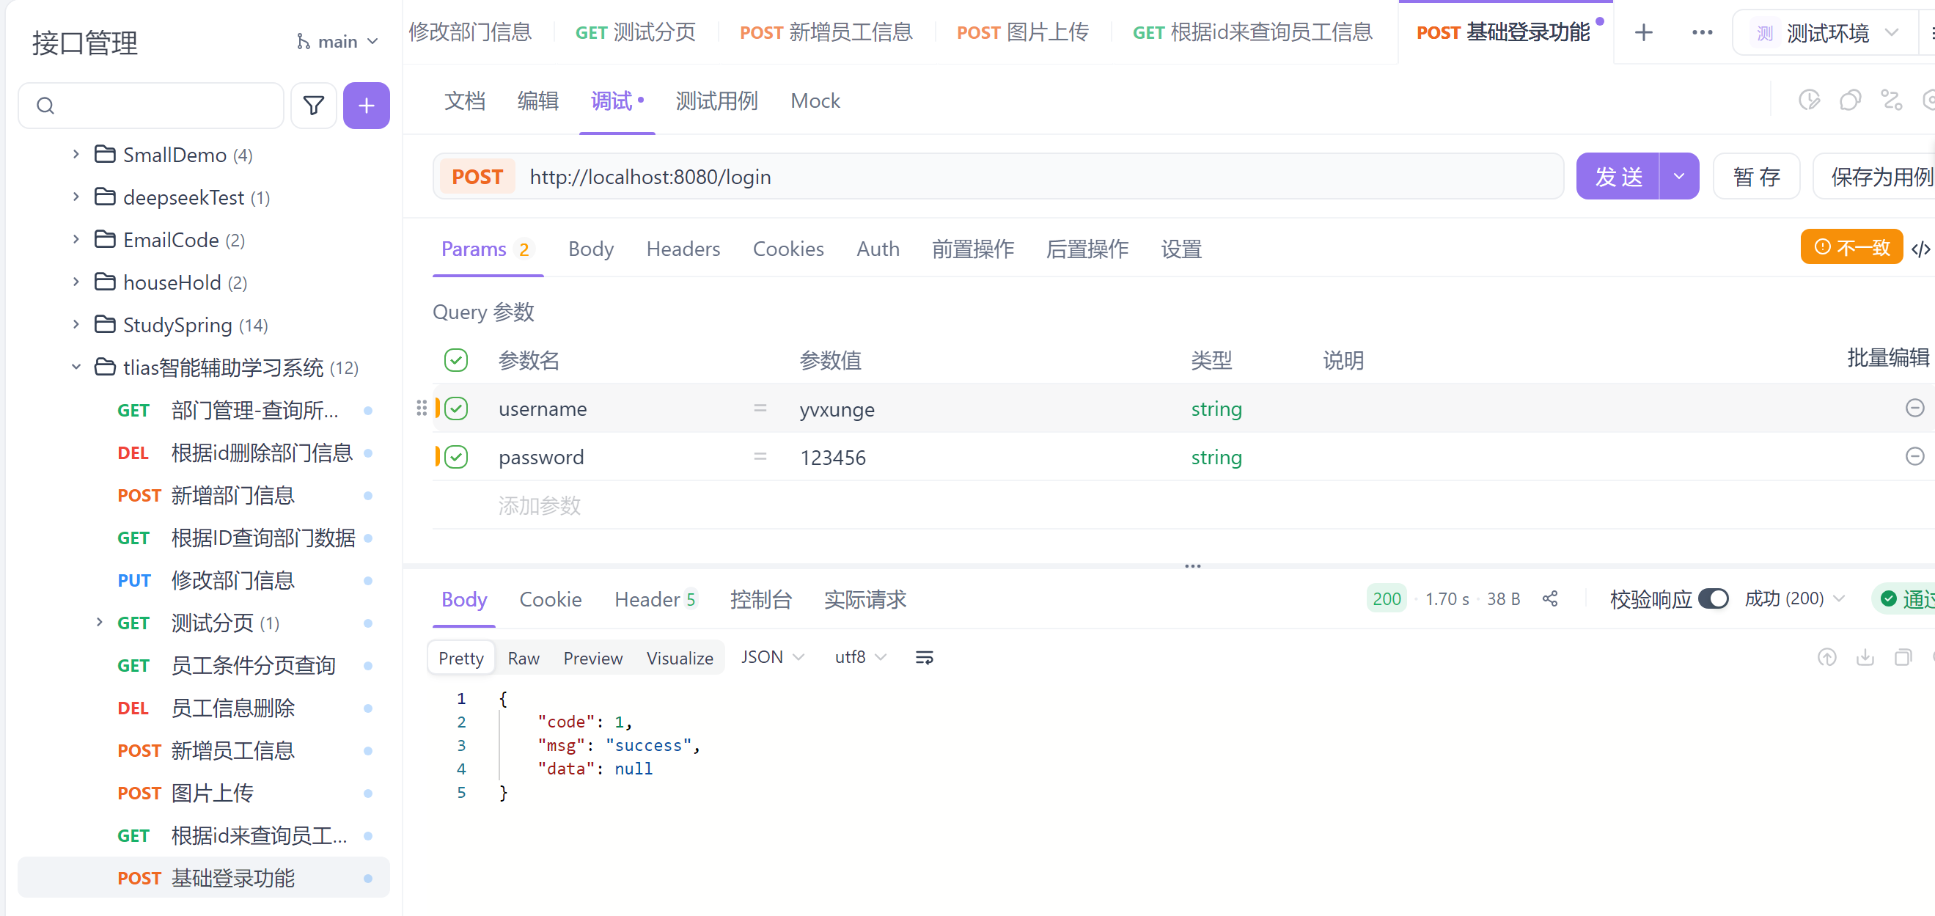
Task: Click the share response icon
Action: point(1549,598)
